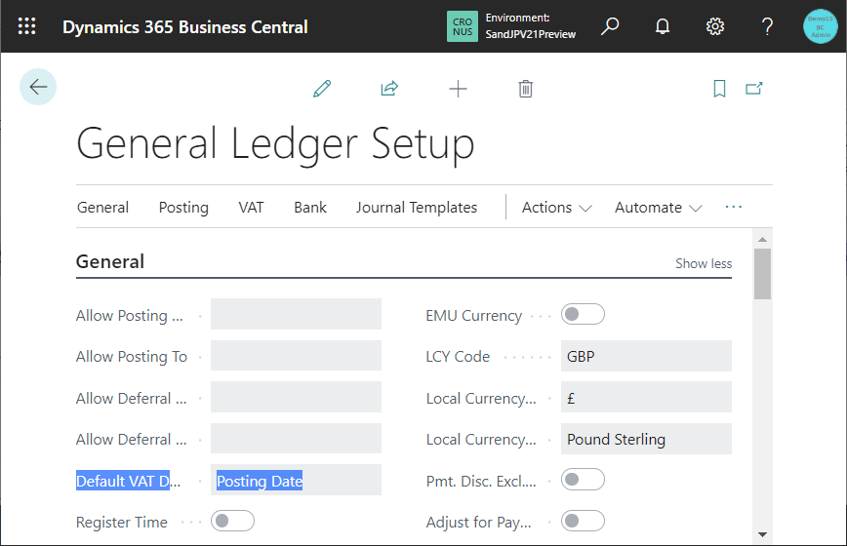
Task: Open the settings gear menu
Action: click(715, 26)
